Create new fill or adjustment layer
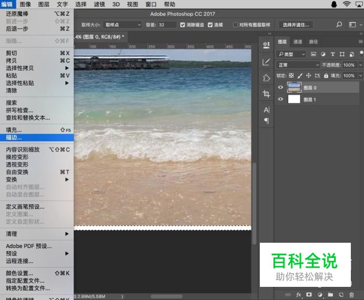Screen dimensions: 364x300 coord(320,295)
